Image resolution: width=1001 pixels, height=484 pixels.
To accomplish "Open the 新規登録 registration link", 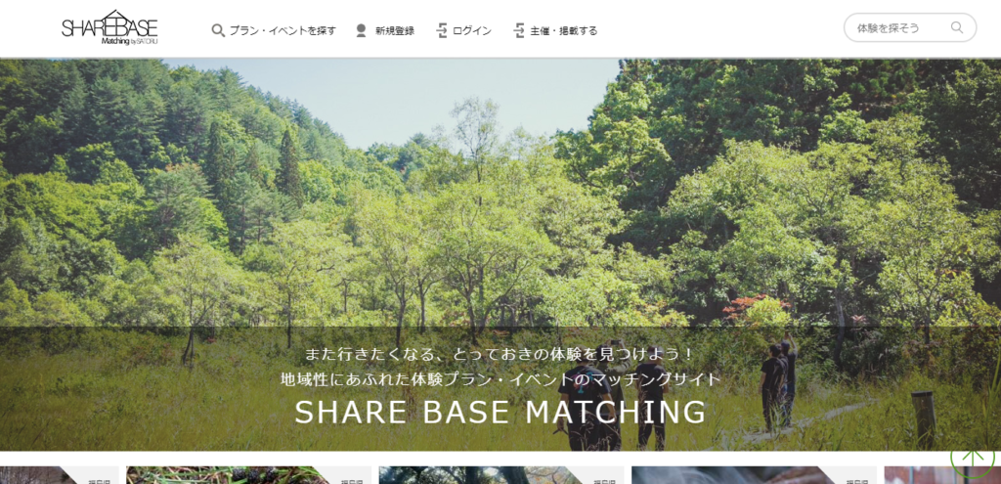I will (395, 30).
